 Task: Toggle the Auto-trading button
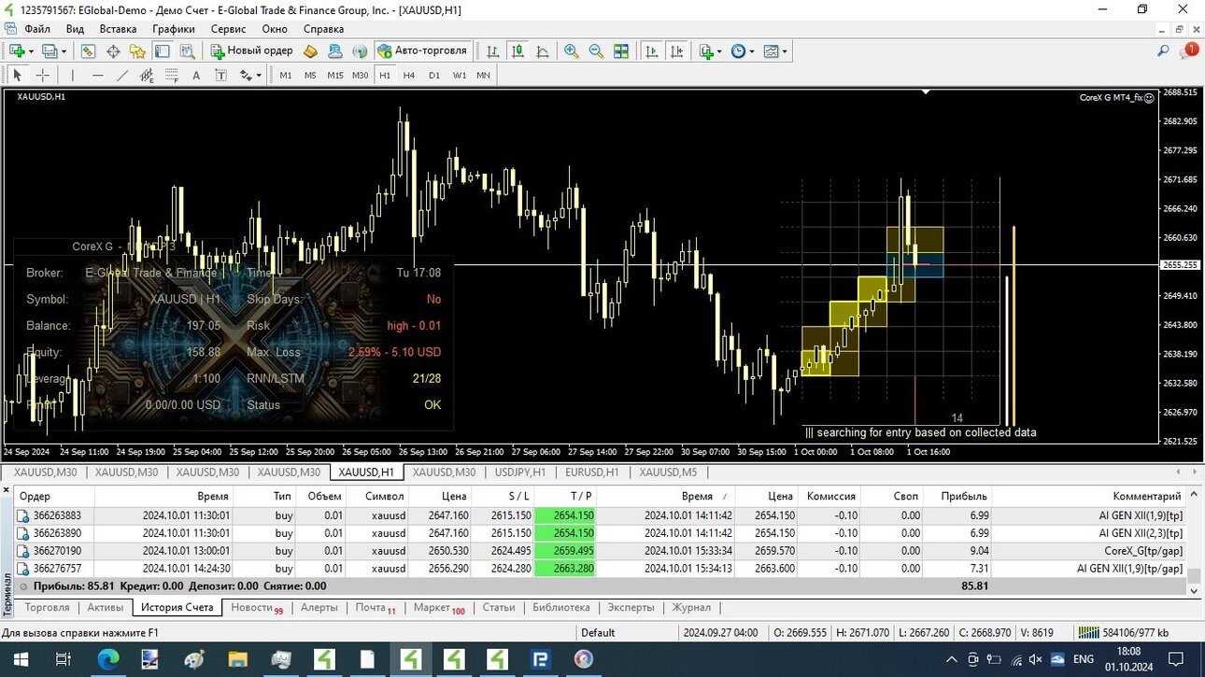click(x=422, y=51)
